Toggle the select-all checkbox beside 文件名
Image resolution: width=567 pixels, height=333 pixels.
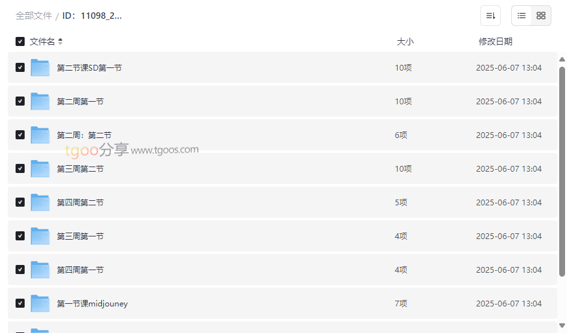20,41
